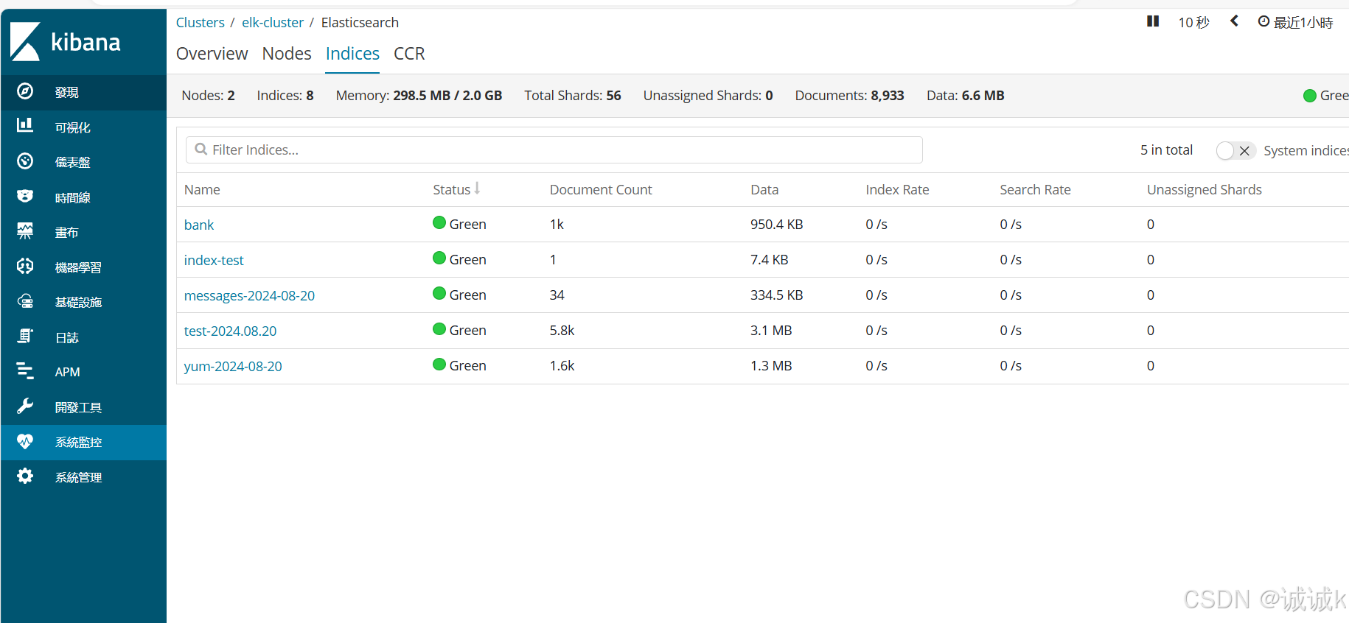Sort by Index Rate column header

897,189
